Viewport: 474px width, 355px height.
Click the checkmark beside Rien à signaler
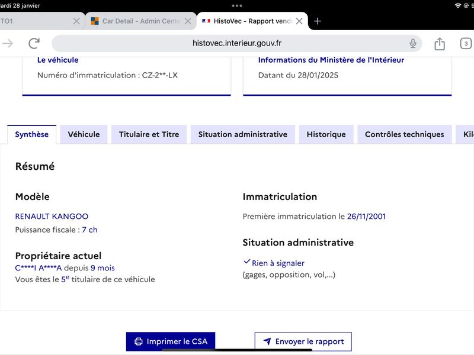247,262
